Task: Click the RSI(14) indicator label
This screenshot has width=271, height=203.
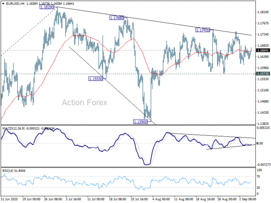Action: pyautogui.click(x=8, y=171)
